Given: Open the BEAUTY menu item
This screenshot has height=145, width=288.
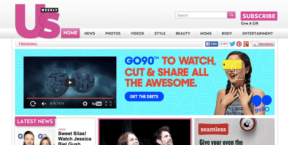Looking at the screenshot, I should (183, 33).
